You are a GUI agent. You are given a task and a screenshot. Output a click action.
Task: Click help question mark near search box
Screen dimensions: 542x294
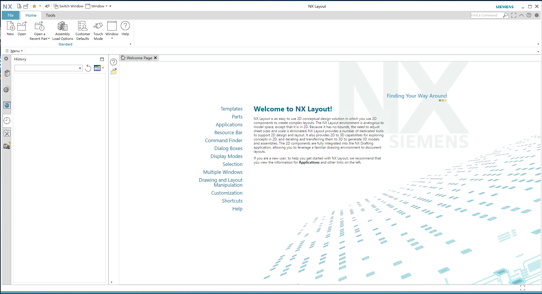(529, 15)
